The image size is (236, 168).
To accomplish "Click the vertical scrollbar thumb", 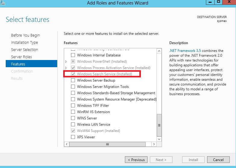I will click(159, 125).
